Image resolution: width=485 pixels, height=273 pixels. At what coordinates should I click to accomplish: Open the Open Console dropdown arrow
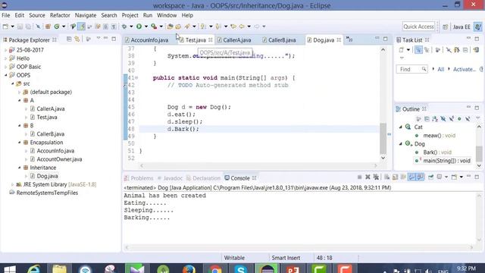(x=462, y=177)
